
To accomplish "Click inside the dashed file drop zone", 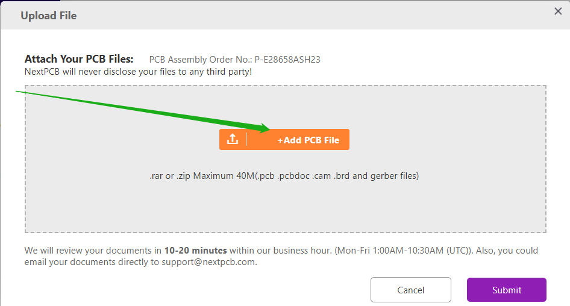I will (285, 205).
